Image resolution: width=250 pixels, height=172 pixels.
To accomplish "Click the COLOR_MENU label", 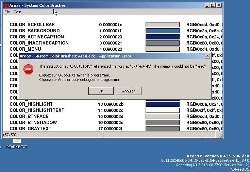I will 26,49.
